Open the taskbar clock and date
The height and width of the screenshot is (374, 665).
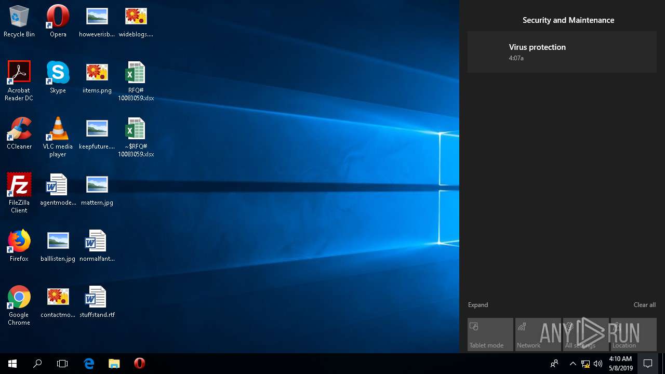coord(621,364)
